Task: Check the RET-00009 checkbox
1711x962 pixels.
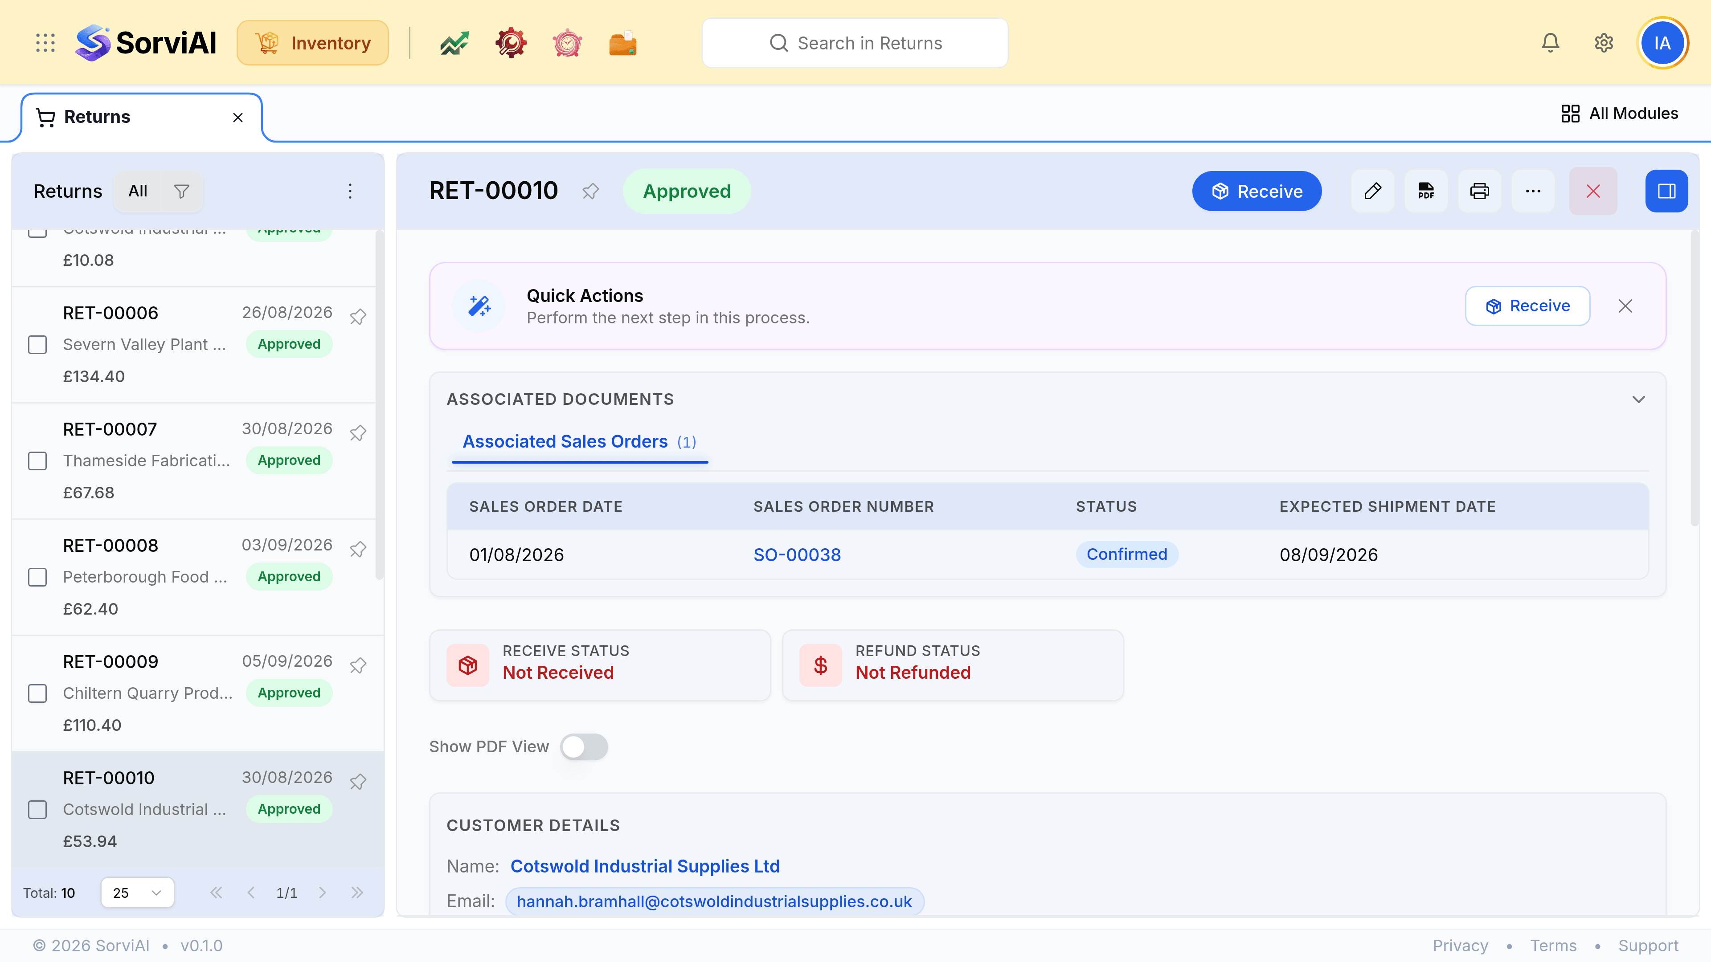Action: click(37, 693)
